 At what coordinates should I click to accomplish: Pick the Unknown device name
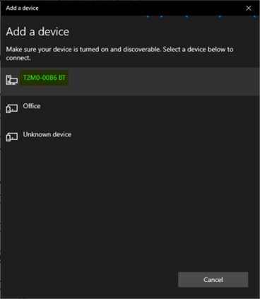[x=47, y=134]
